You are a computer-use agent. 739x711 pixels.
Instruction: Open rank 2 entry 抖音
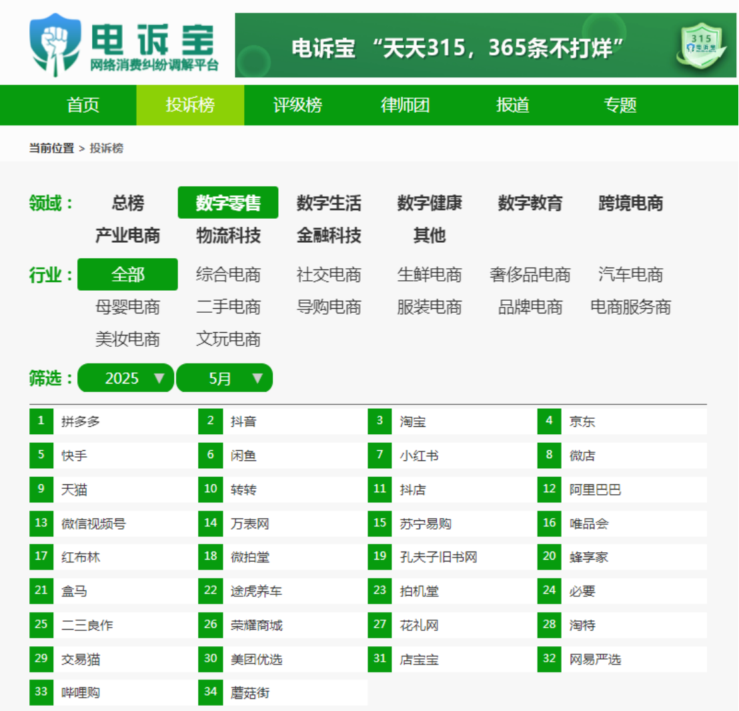click(283, 422)
